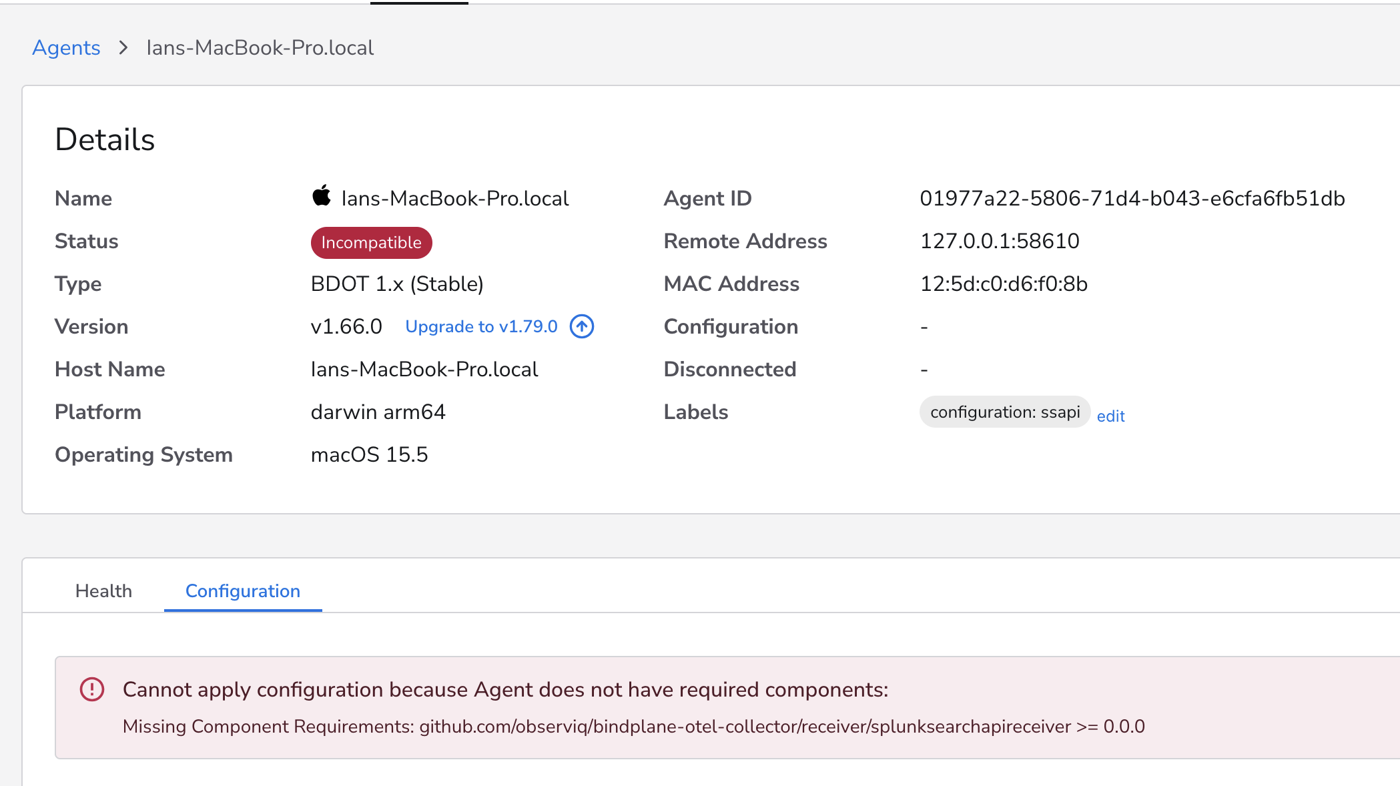Switch to the Health tab
The width and height of the screenshot is (1400, 786).
[104, 591]
